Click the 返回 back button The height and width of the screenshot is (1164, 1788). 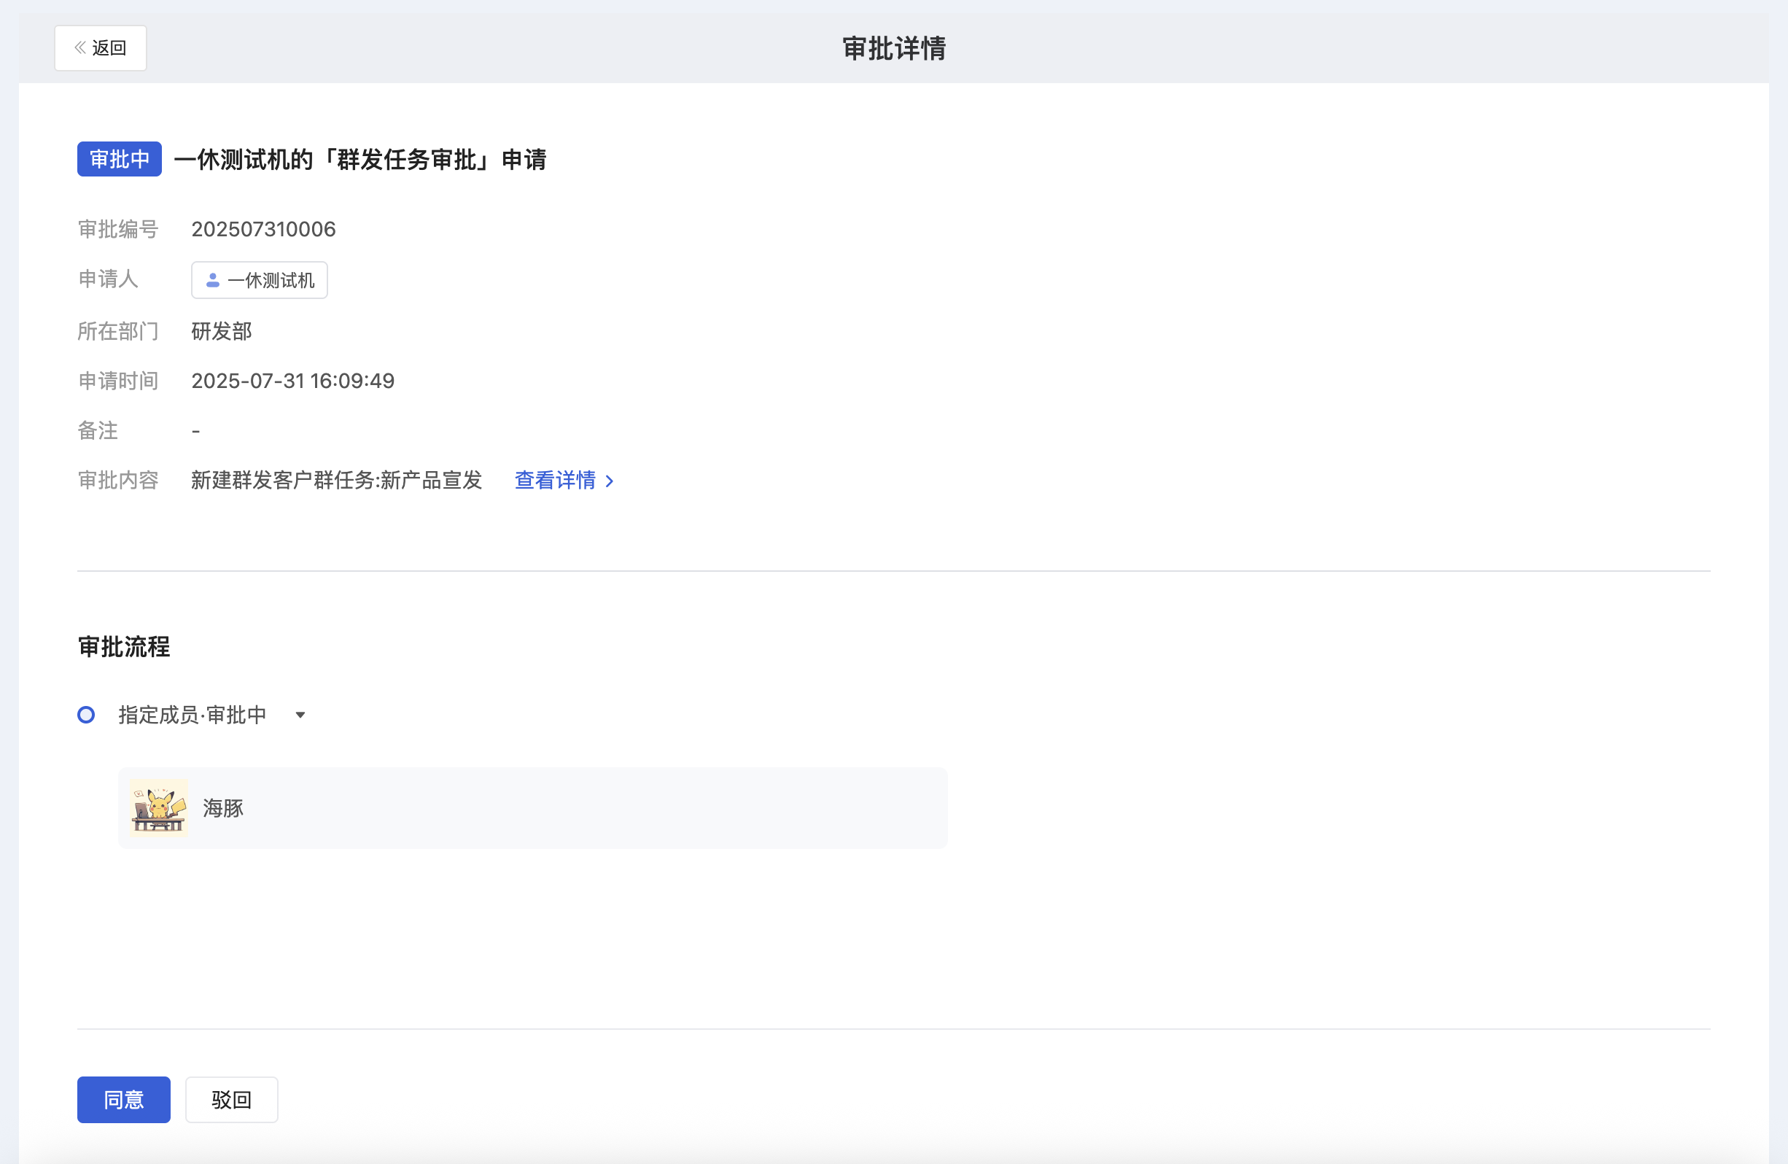[100, 48]
